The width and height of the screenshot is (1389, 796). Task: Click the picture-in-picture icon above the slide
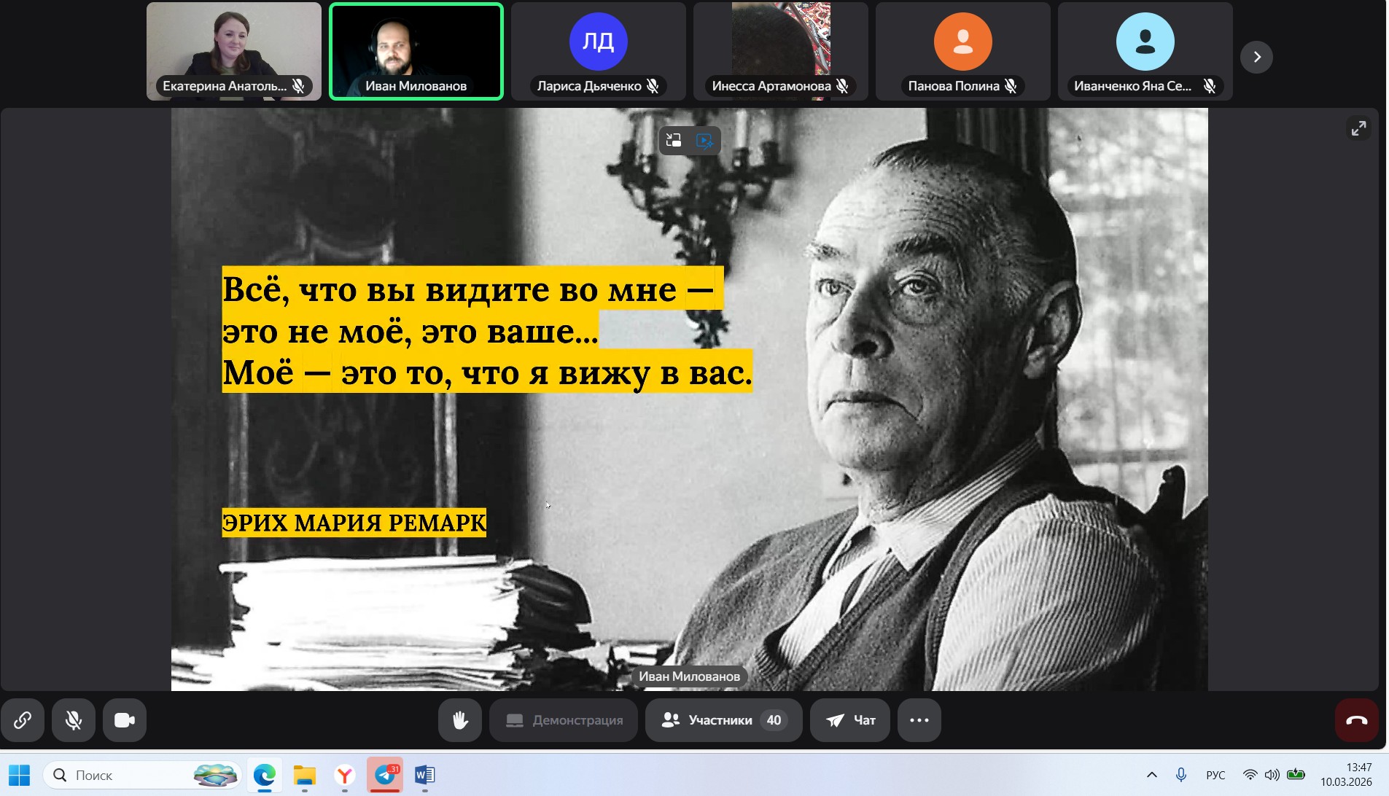coord(674,140)
